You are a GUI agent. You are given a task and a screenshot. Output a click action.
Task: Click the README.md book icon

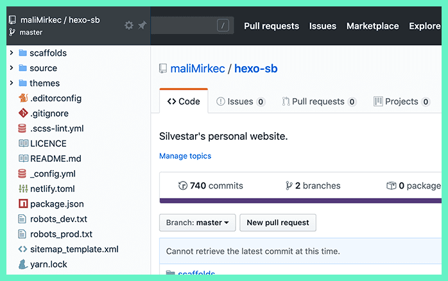24,158
